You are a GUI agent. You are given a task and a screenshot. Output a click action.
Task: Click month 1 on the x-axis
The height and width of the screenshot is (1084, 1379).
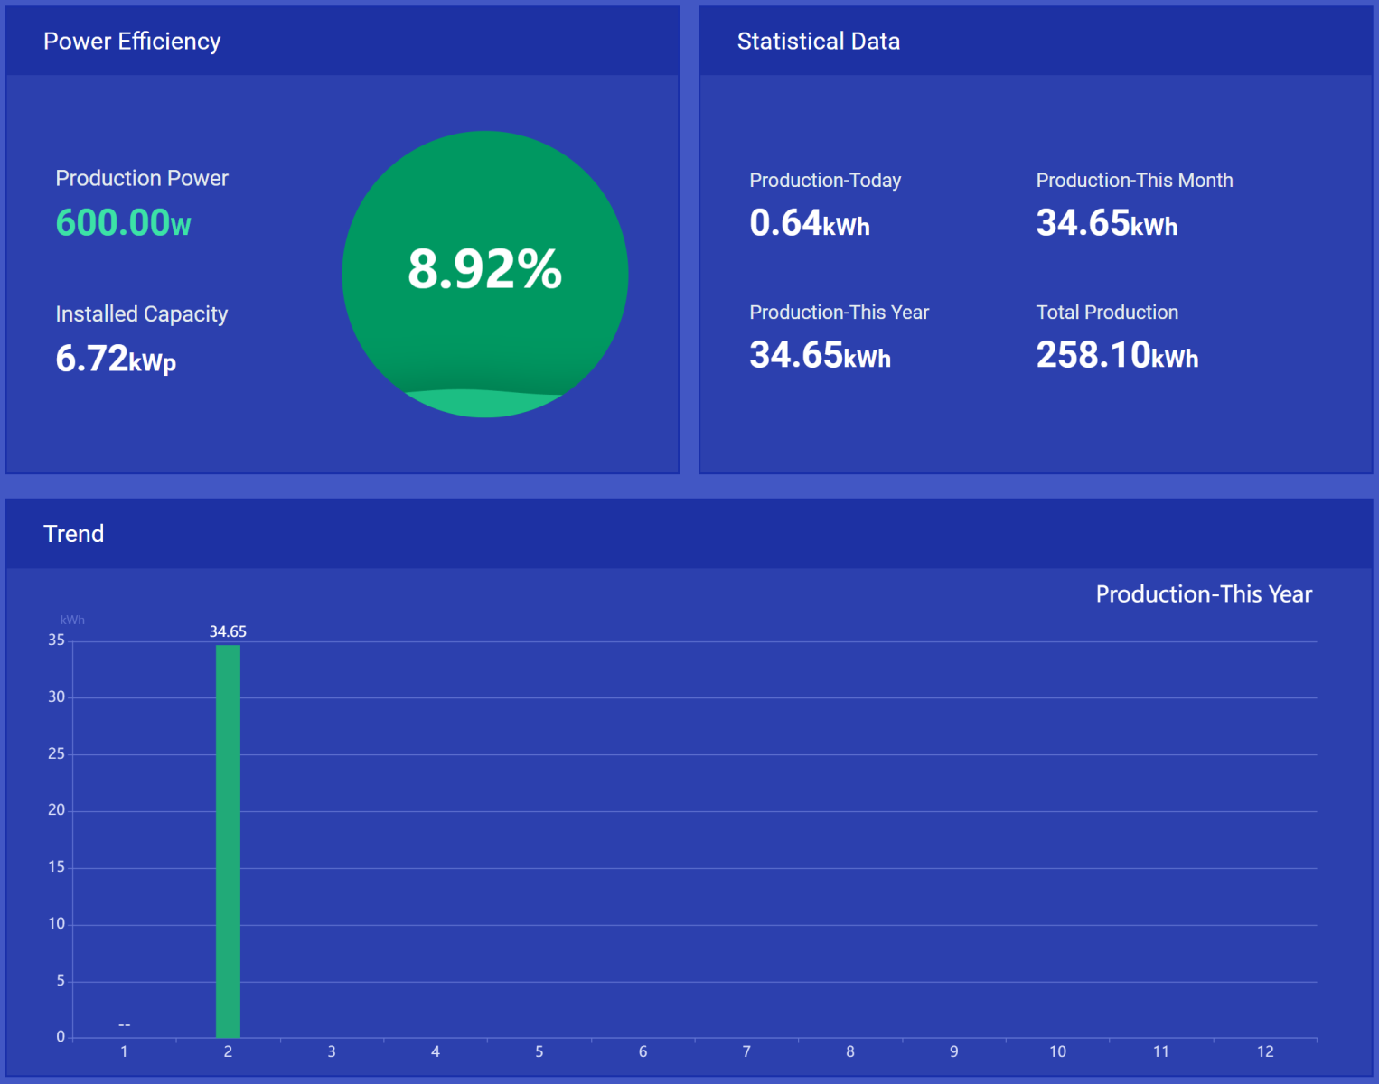pyautogui.click(x=124, y=1051)
